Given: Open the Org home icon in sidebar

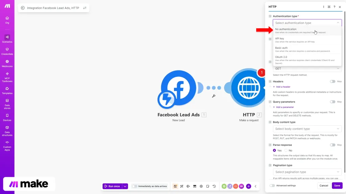Looking at the screenshot, I should (x=7, y=20).
